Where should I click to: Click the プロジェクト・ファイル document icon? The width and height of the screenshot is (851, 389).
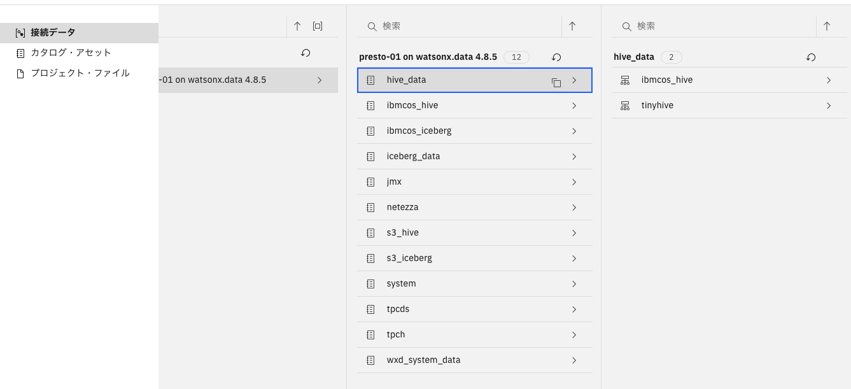click(x=20, y=73)
